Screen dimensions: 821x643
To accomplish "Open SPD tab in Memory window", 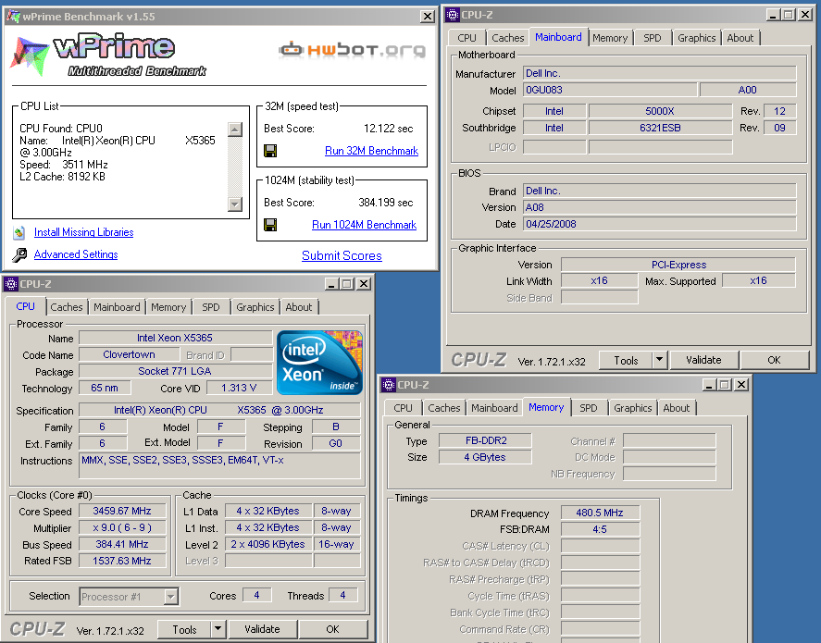I will [x=588, y=408].
